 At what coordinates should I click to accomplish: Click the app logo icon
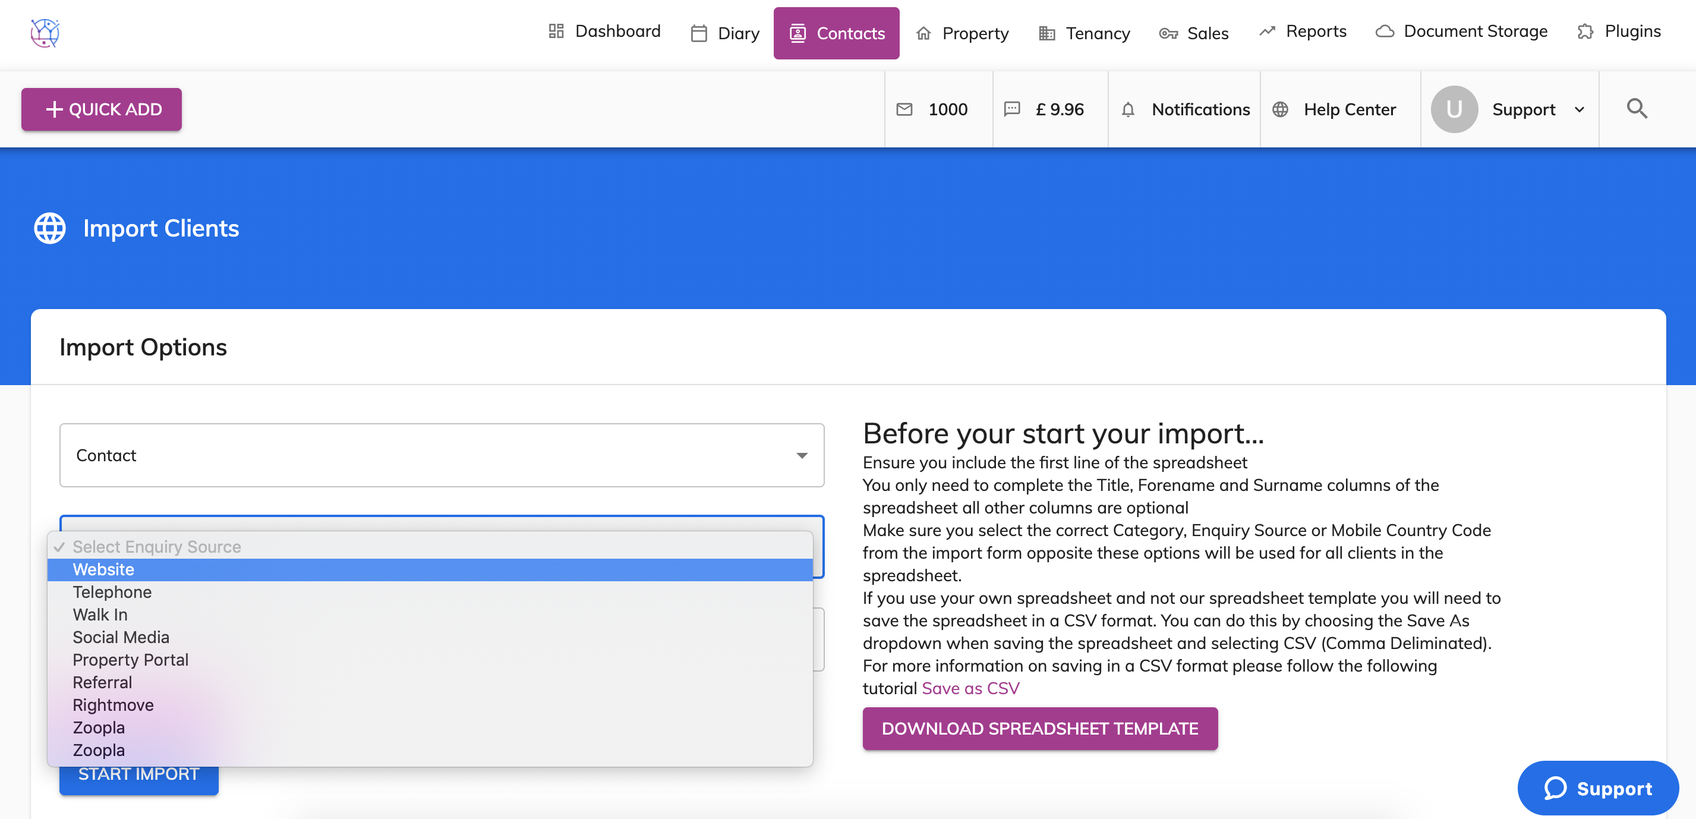coord(45,33)
